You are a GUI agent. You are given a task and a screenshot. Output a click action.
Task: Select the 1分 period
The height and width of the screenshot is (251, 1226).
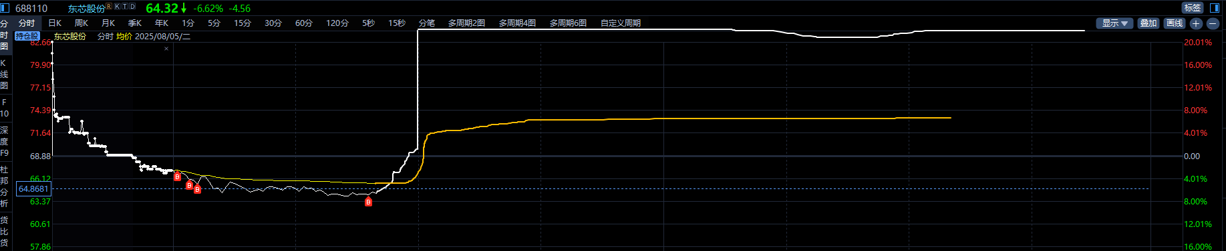click(188, 23)
